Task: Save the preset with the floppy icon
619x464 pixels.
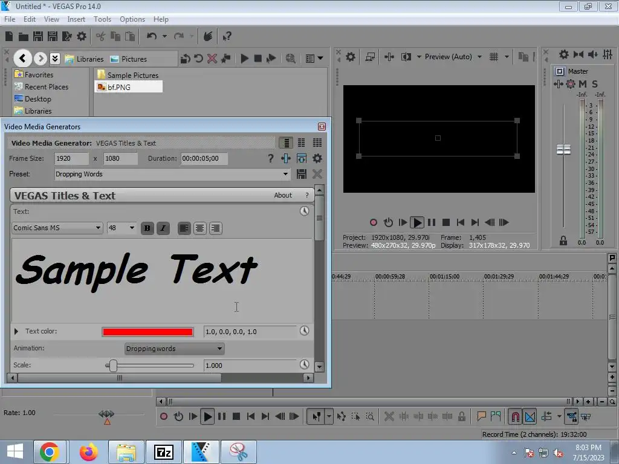Action: [x=302, y=174]
